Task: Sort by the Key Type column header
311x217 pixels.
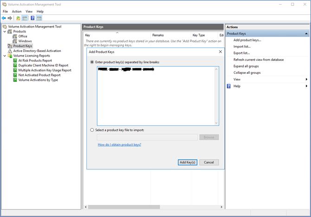Action: [x=204, y=35]
